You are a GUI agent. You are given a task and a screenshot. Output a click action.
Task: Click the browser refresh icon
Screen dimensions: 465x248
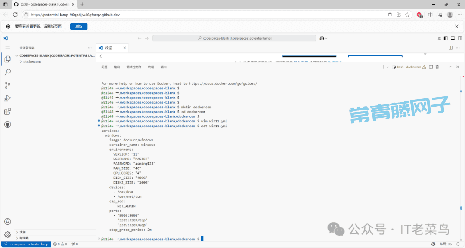15,15
